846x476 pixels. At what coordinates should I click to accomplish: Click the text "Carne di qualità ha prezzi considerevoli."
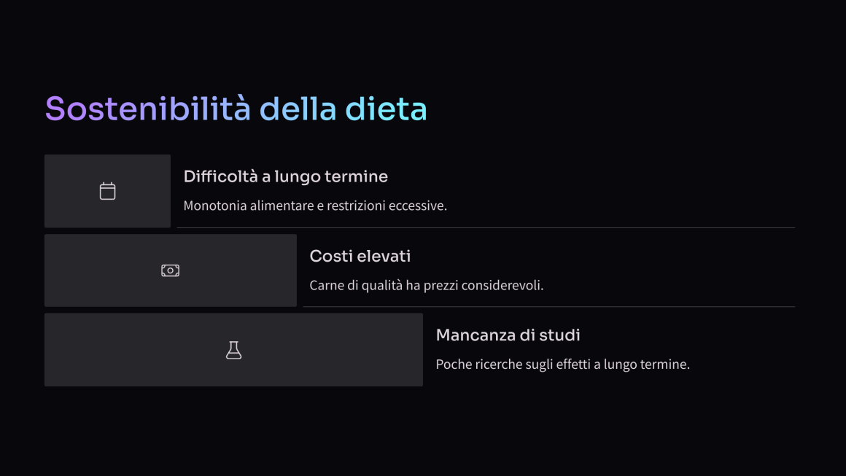[426, 285]
